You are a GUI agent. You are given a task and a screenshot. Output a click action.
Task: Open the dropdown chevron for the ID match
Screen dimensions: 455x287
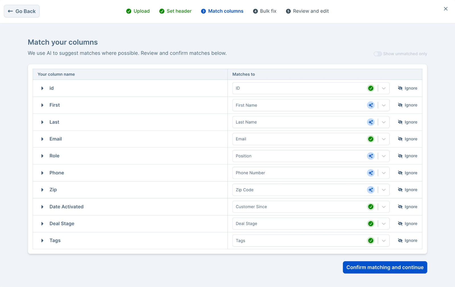pos(384,88)
